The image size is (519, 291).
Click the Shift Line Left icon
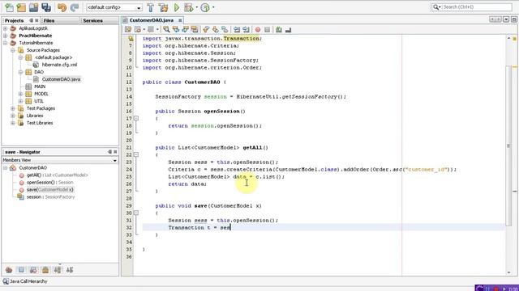click(x=237, y=30)
